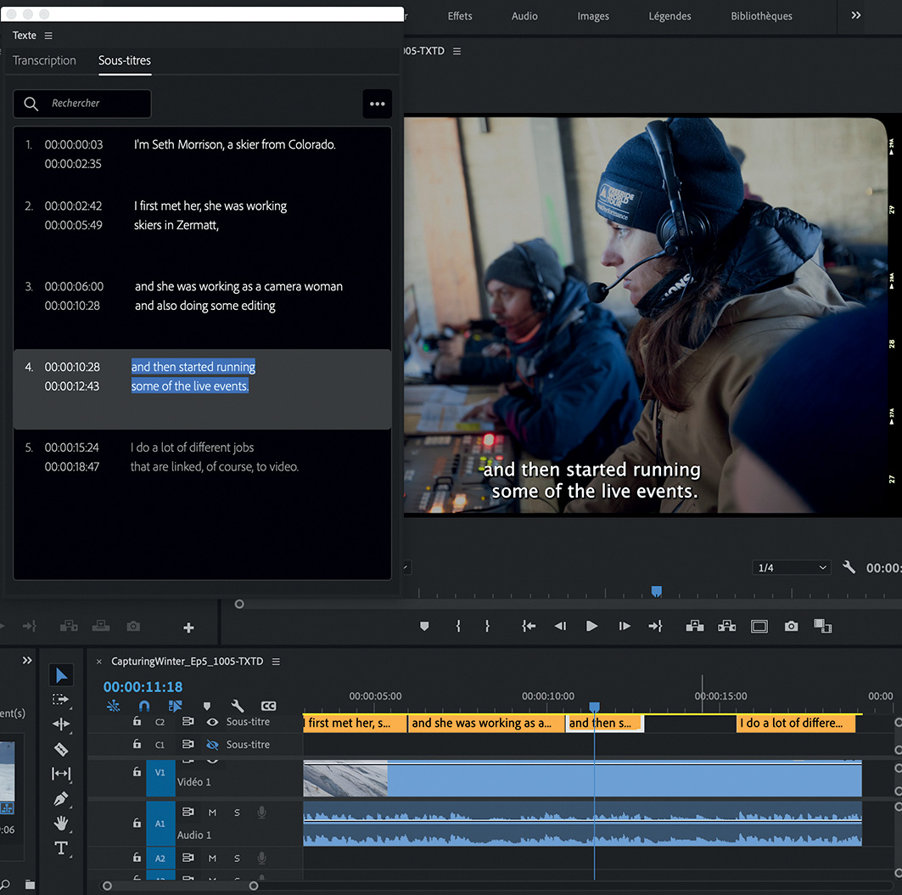The image size is (902, 895).
Task: Click Add Marker in program monitor
Action: point(424,626)
